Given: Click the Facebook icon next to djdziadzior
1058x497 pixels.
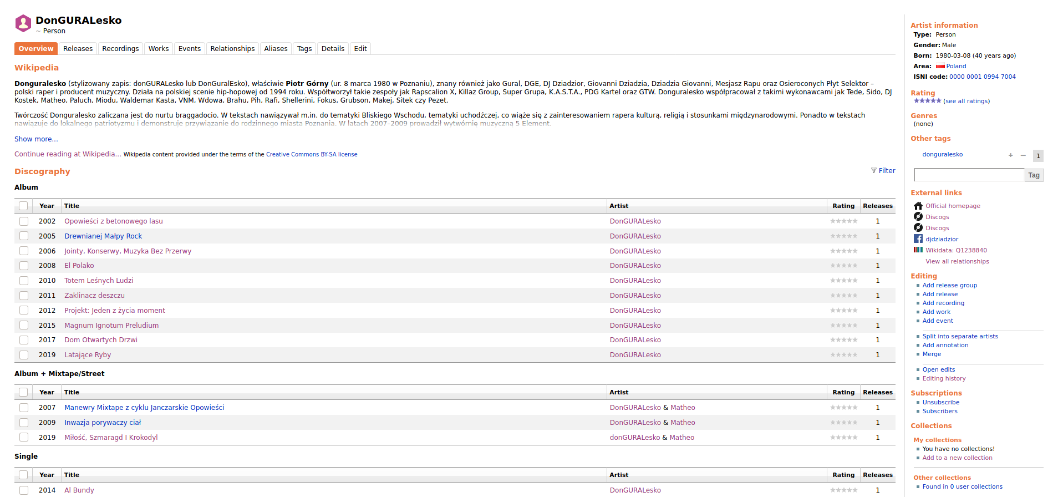Looking at the screenshot, I should 918,239.
